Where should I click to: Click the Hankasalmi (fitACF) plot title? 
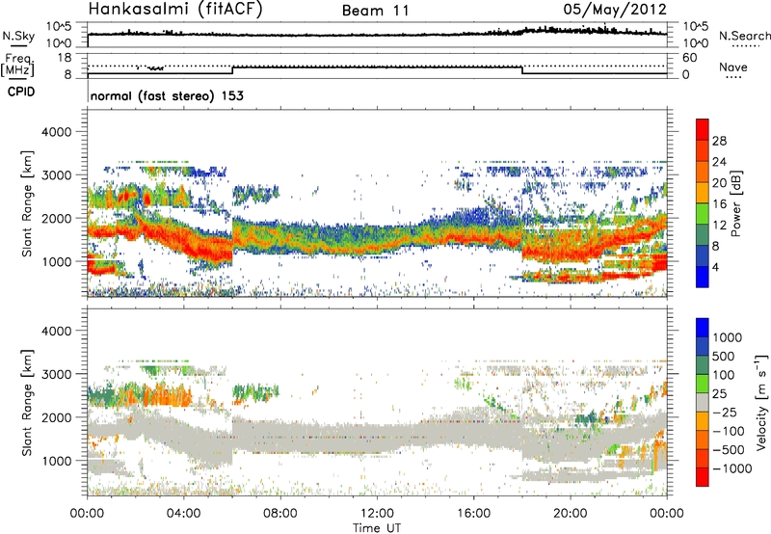(175, 10)
